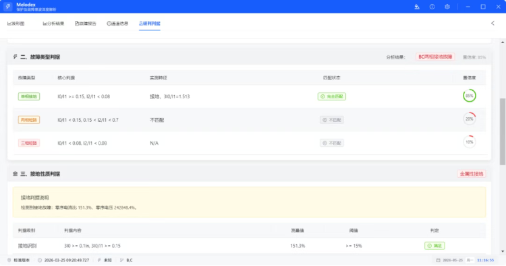Click the threshold value '>= 15%'
This screenshot has height=266, width=506.
(354, 246)
